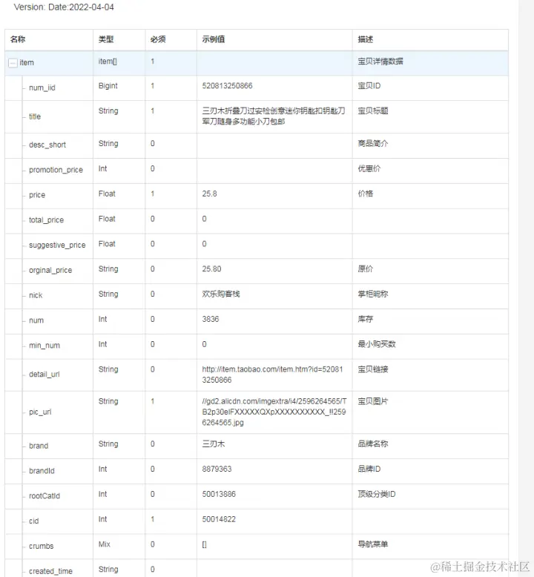The width and height of the screenshot is (534, 577).
Task: Collapse the item tree row
Action: point(13,63)
